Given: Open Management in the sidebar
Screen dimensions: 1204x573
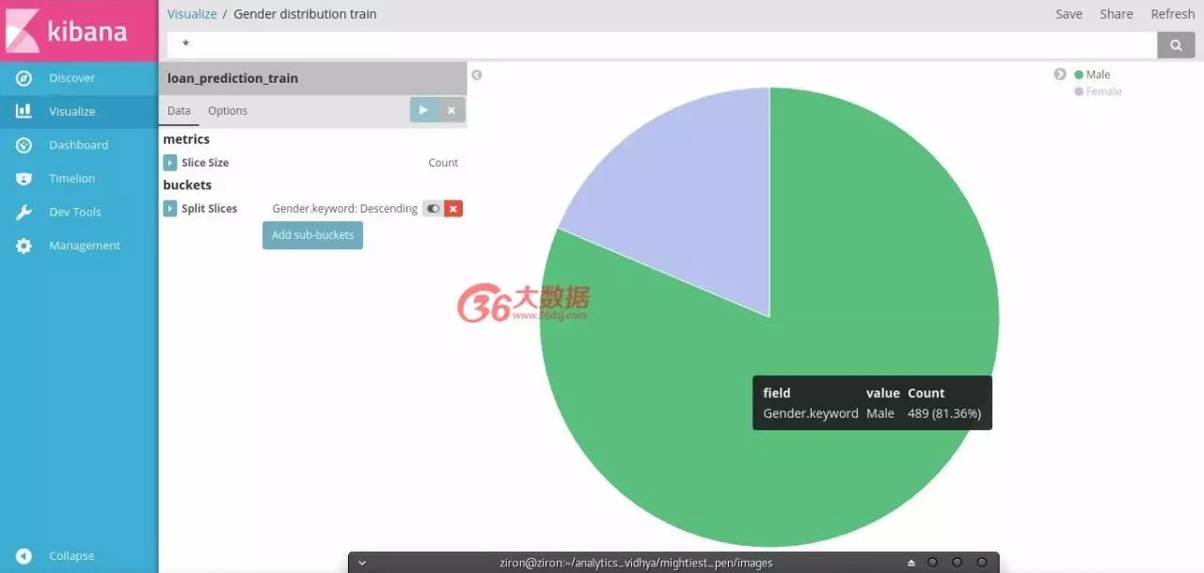Looking at the screenshot, I should (x=85, y=246).
